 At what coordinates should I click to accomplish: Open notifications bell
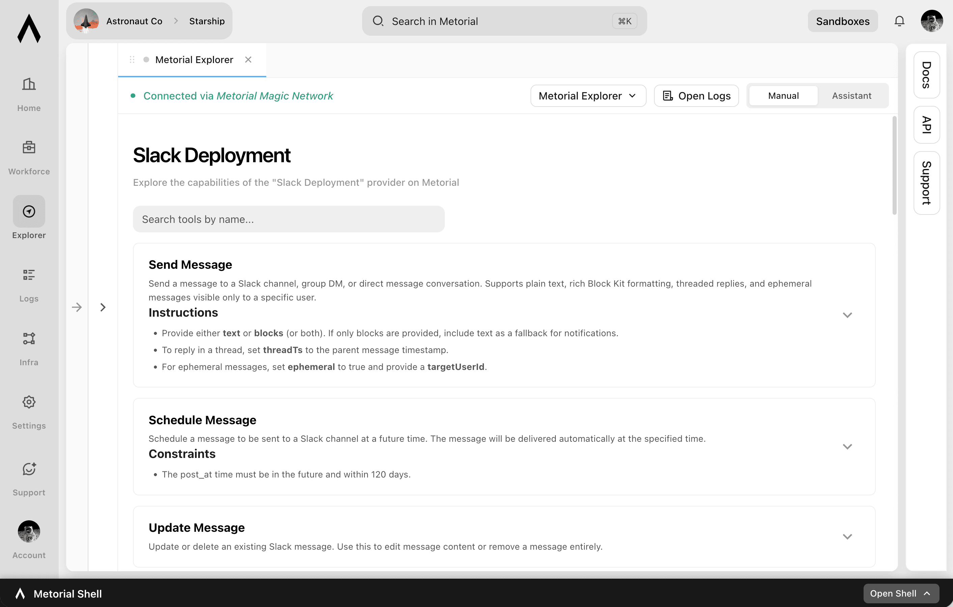[x=899, y=21]
